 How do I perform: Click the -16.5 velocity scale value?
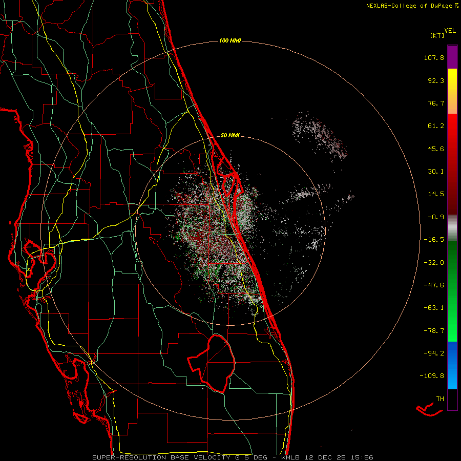(x=434, y=240)
